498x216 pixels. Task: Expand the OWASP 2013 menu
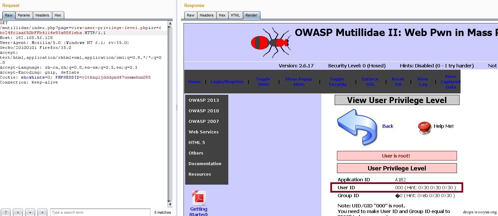(x=204, y=100)
